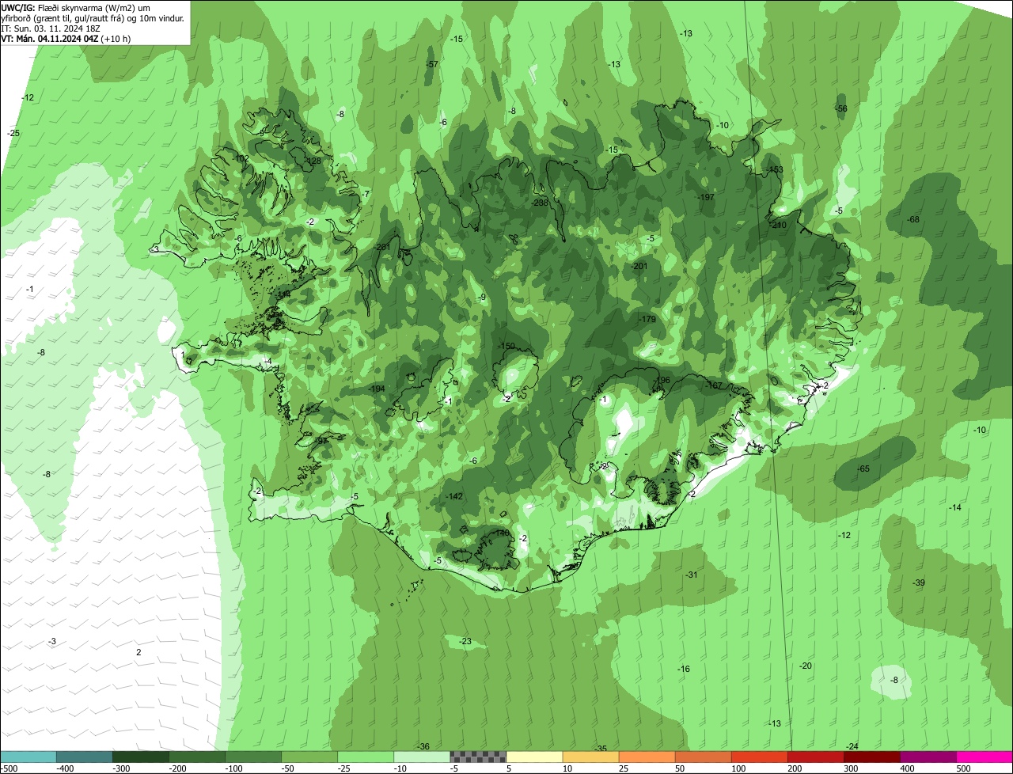
Task: Click the -197 value in northeast Iceland
Action: pyautogui.click(x=706, y=196)
